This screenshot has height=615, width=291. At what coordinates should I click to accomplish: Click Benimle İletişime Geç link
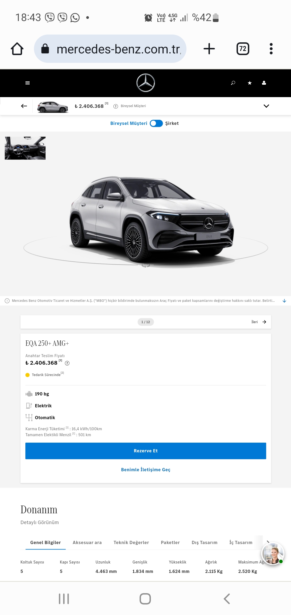pyautogui.click(x=146, y=470)
